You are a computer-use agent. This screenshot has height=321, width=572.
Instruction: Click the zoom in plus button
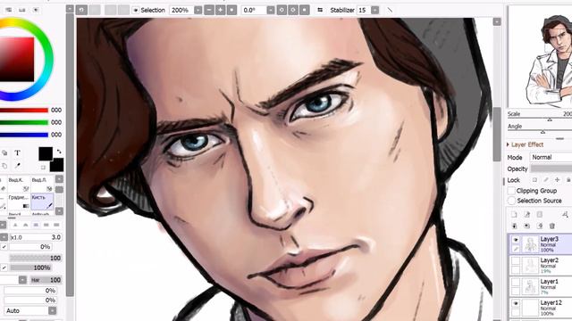click(221, 10)
